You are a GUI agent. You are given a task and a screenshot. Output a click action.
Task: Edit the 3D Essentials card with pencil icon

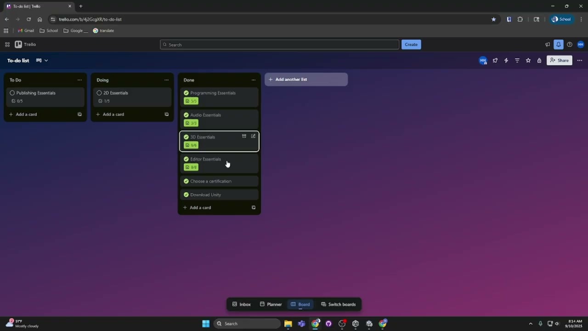pyautogui.click(x=253, y=136)
